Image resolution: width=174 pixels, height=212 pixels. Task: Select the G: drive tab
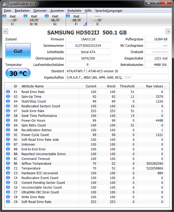(x=55, y=20)
